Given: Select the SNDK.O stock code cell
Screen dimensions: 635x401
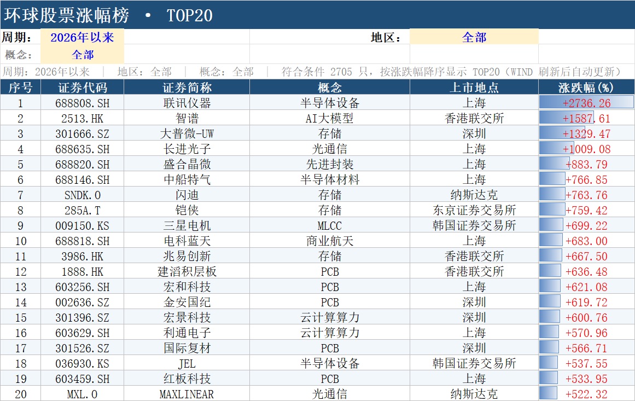Looking at the screenshot, I should click(82, 195).
